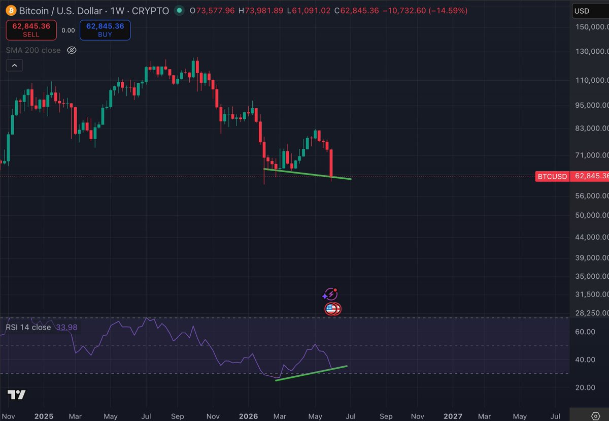This screenshot has width=609, height=421.
Task: Click the 31,500.00 price axis label
Action: tap(592, 295)
